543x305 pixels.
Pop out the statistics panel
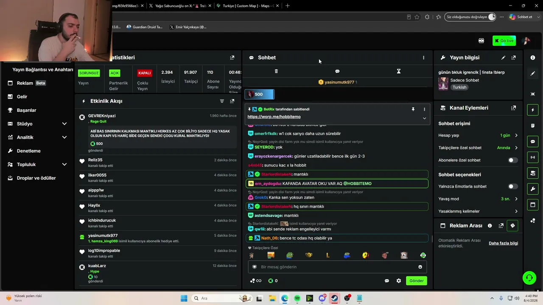(232, 58)
